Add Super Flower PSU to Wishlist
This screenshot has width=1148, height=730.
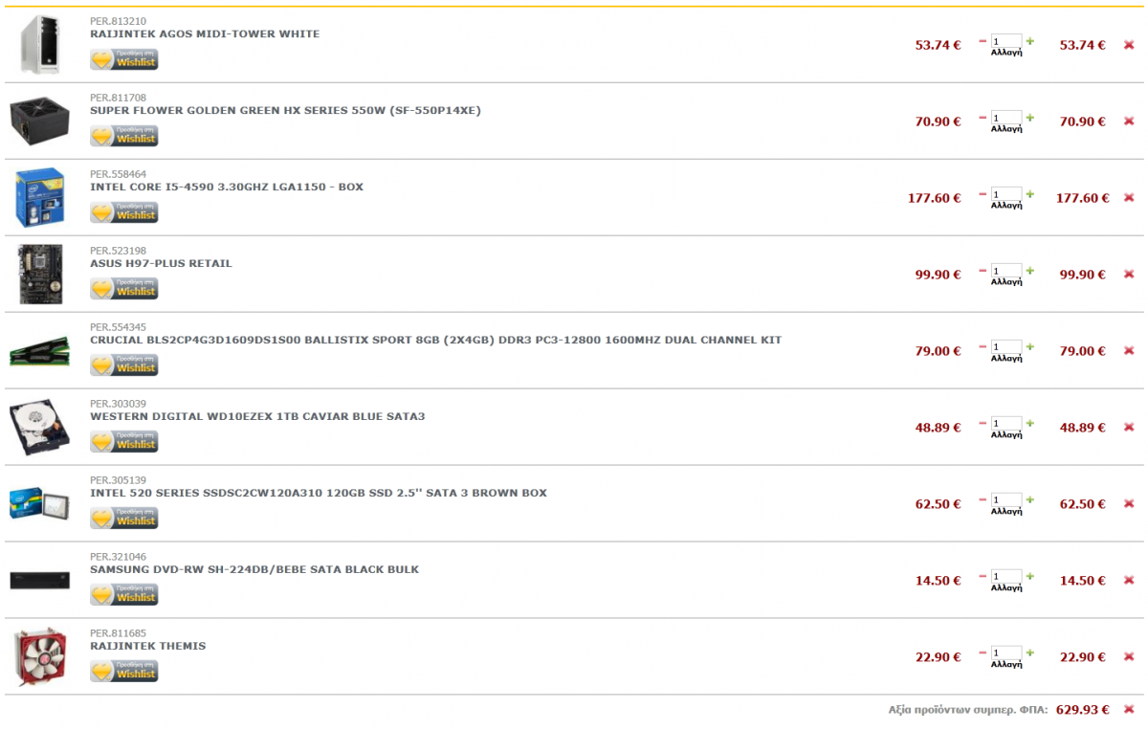(x=124, y=136)
